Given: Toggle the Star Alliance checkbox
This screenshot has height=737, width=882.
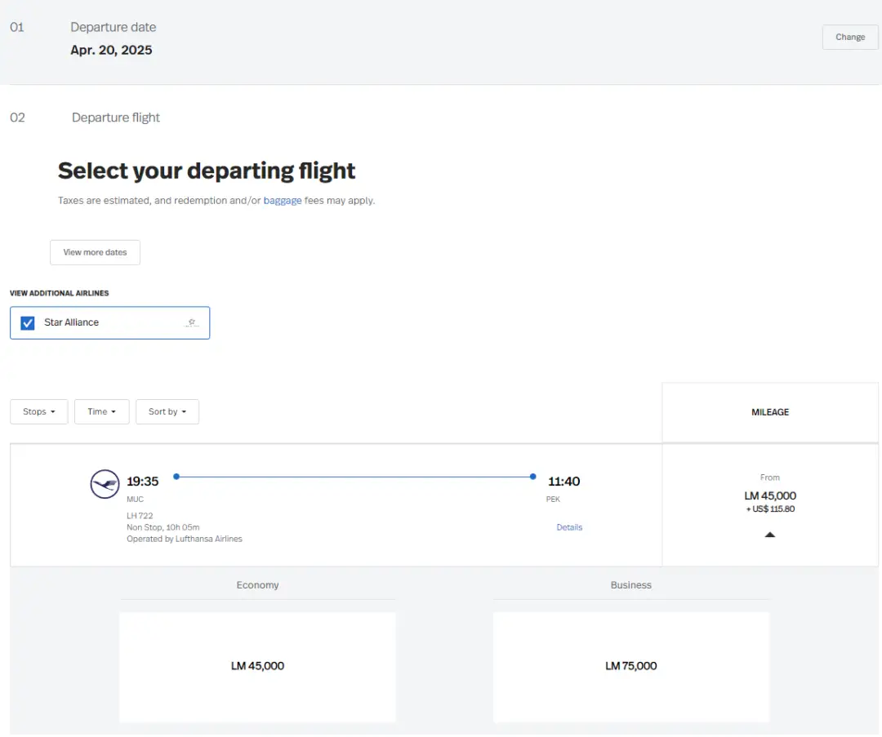Looking at the screenshot, I should point(28,322).
